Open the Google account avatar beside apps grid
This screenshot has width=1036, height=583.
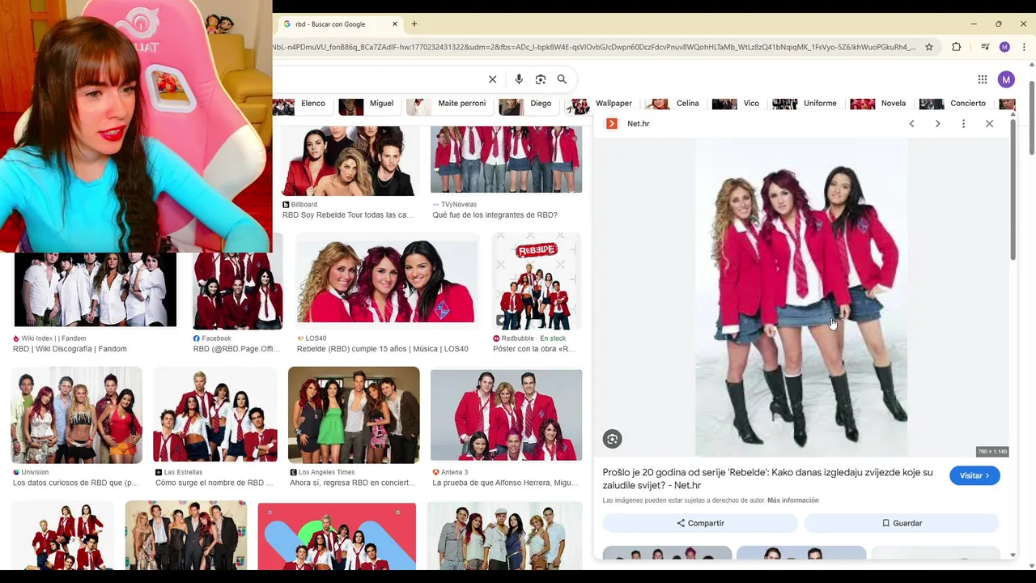pos(1006,79)
